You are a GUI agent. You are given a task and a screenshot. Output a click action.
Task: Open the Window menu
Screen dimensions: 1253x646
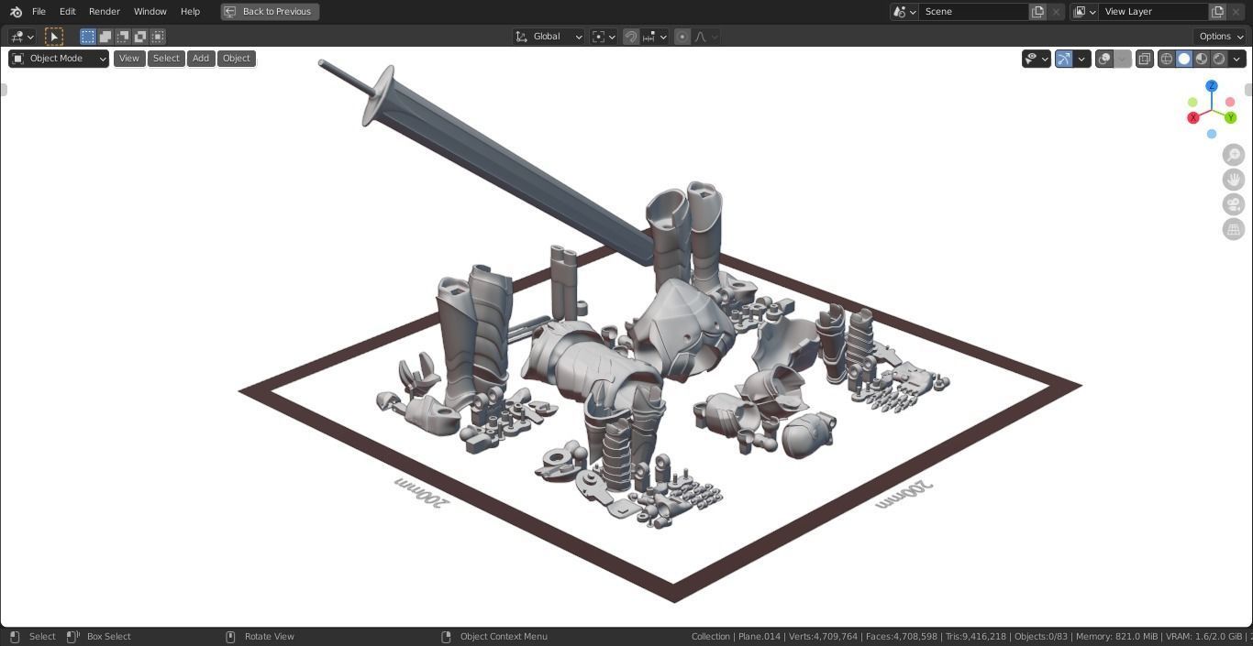[150, 12]
